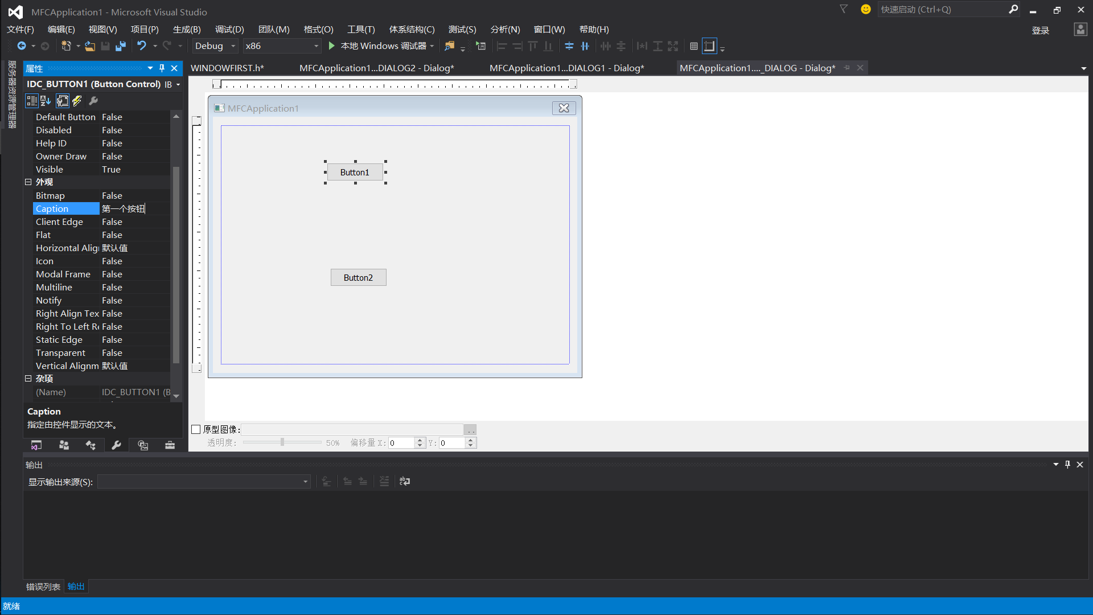The height and width of the screenshot is (615, 1093).
Task: Click the Toggle Grid toolbar icon
Action: (x=693, y=46)
